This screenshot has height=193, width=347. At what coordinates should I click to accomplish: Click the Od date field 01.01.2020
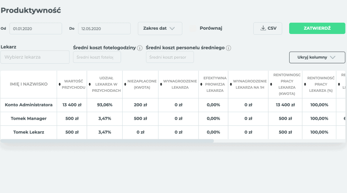click(x=35, y=29)
